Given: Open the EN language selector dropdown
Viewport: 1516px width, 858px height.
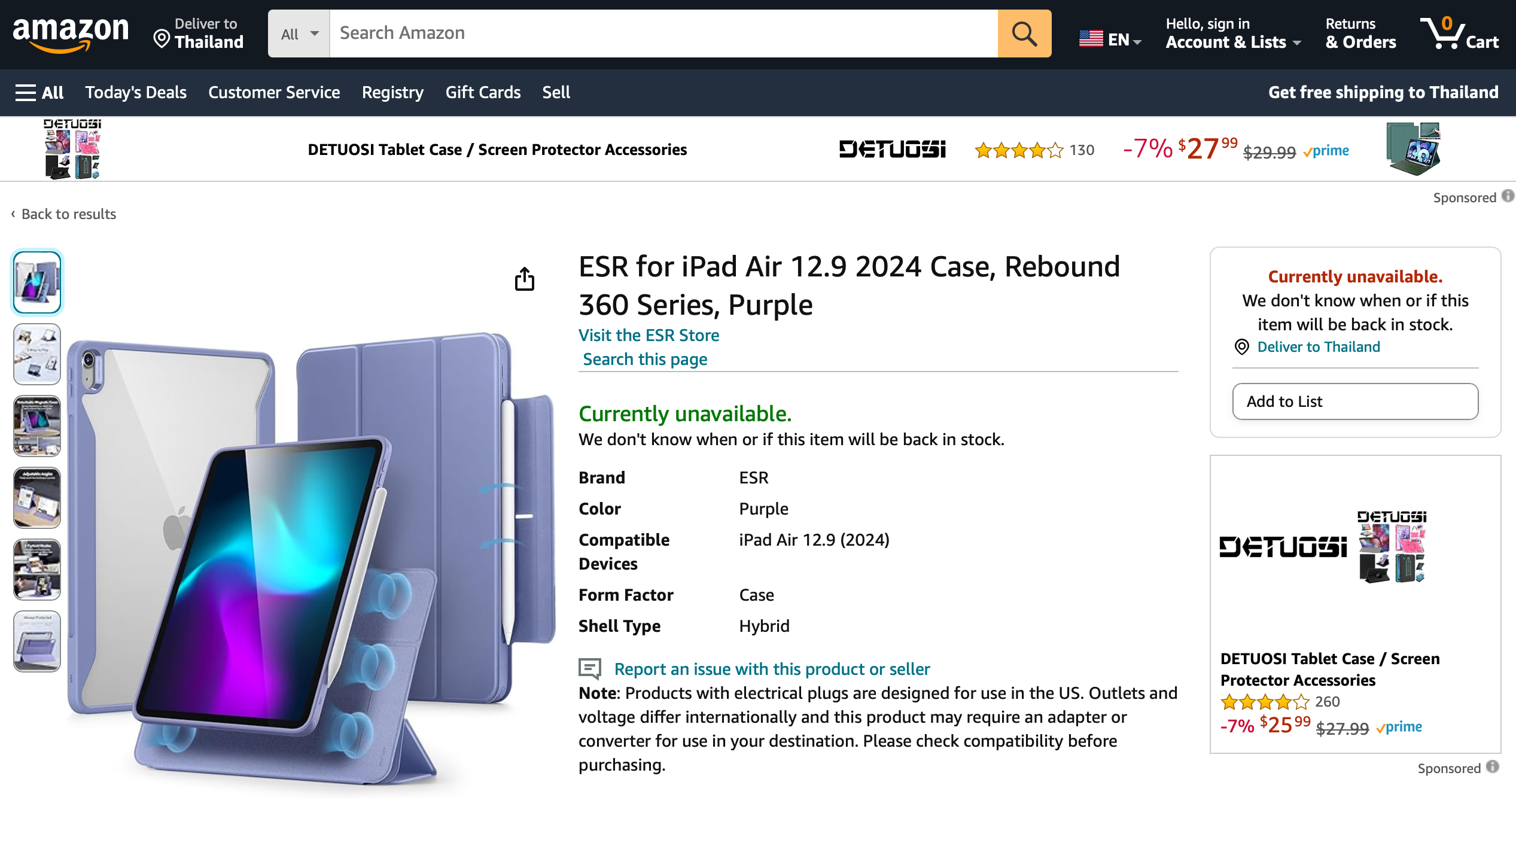Looking at the screenshot, I should tap(1110, 39).
